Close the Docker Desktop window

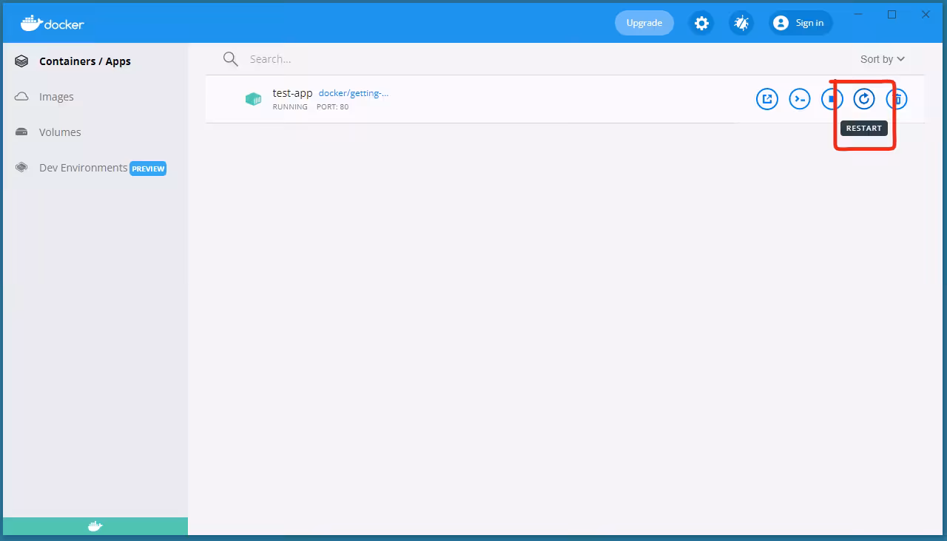tap(926, 14)
